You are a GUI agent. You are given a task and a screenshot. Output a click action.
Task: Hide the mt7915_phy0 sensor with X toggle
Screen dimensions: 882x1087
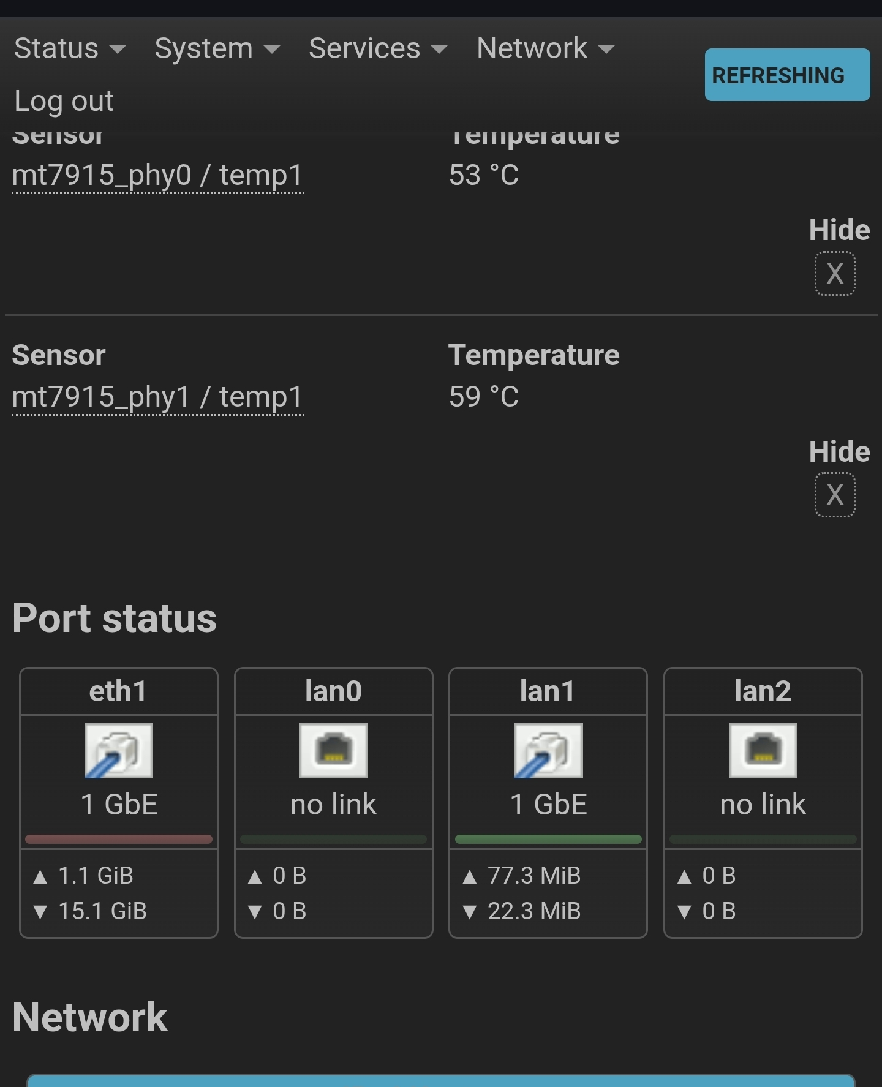point(835,273)
